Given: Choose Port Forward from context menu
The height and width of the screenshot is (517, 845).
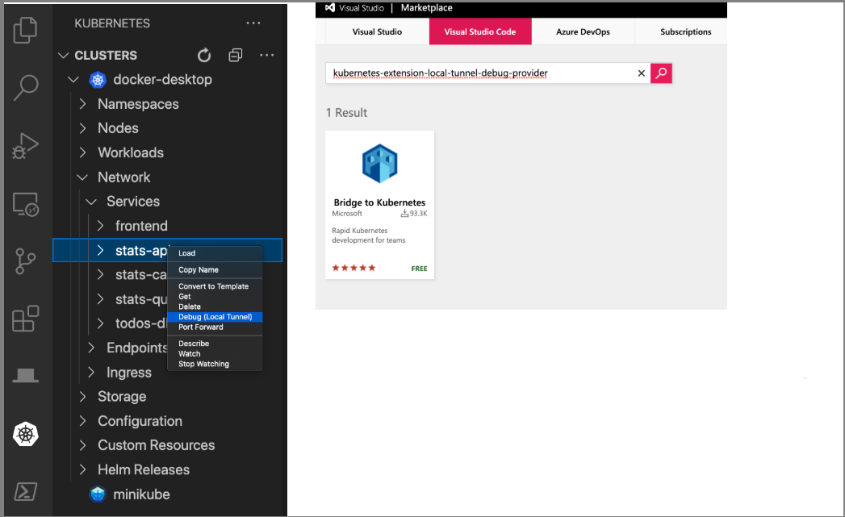Looking at the screenshot, I should coord(200,327).
